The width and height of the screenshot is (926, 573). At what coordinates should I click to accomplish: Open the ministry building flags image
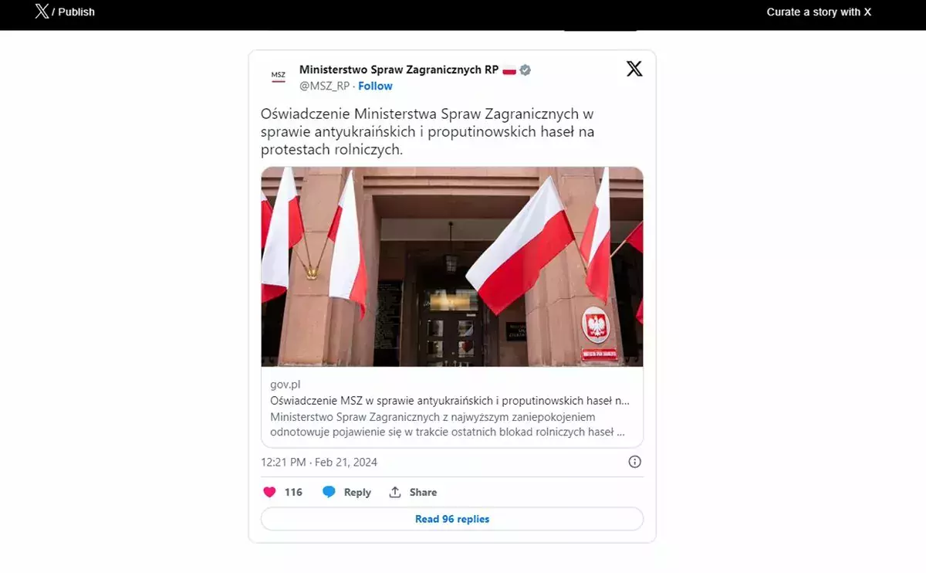click(452, 266)
